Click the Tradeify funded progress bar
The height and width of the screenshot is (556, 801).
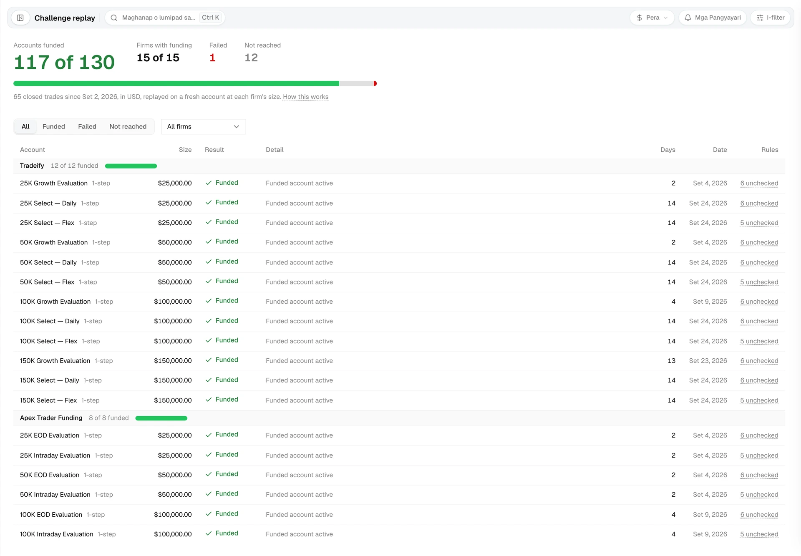pos(131,166)
